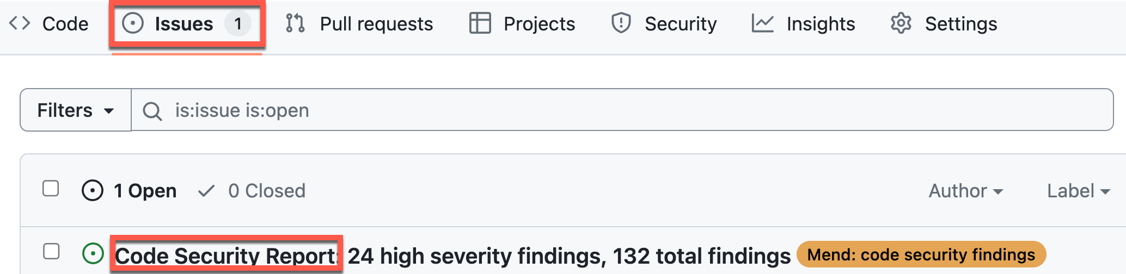Image resolution: width=1126 pixels, height=274 pixels.
Task: Click the Code angle-brackets icon
Action: click(x=20, y=23)
